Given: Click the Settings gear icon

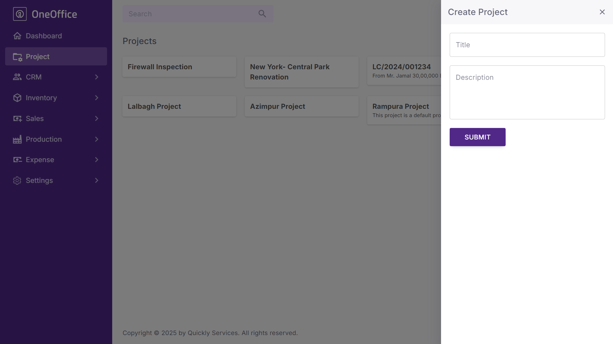Looking at the screenshot, I should click(17, 181).
